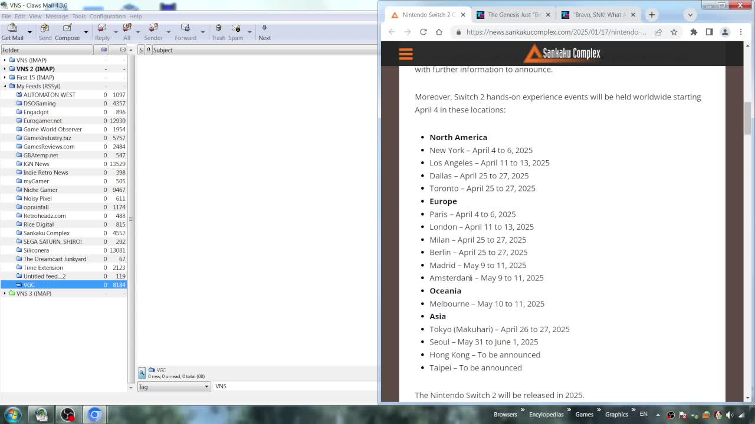
Task: Open the Tools menu
Action: pos(79,16)
